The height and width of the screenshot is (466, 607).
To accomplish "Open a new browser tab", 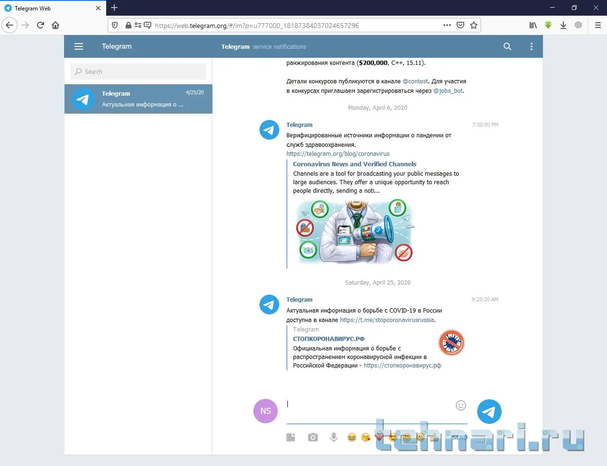I will (x=114, y=8).
